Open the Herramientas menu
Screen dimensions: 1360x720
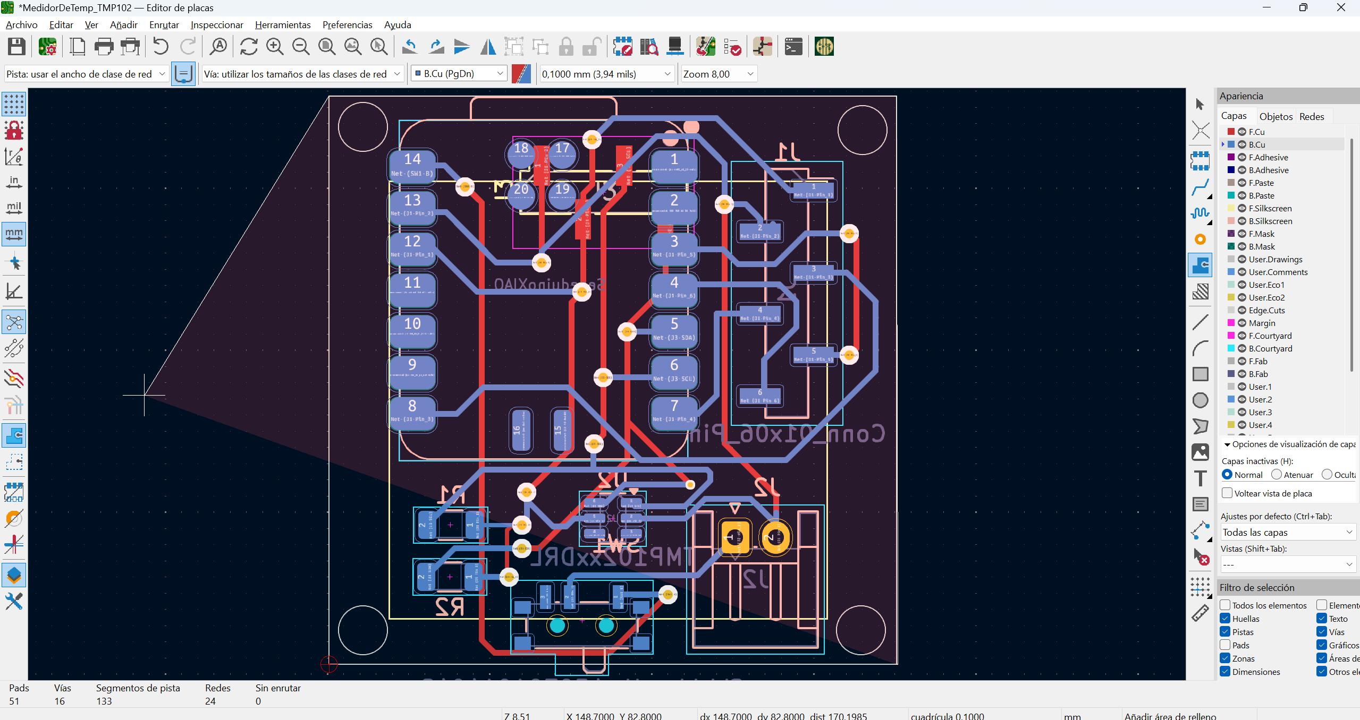point(283,24)
